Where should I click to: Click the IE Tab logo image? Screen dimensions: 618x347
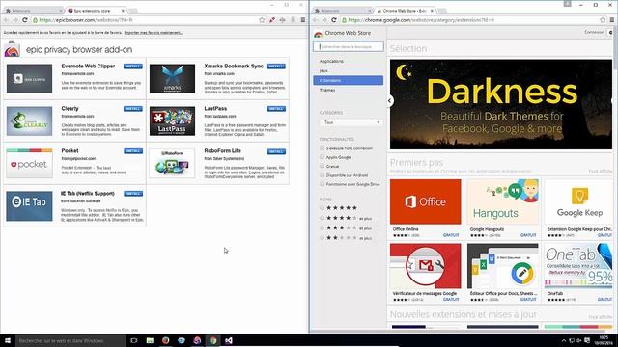tap(29, 206)
